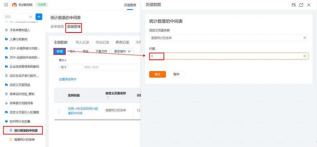
Task: Click the 需要统计的表单 table cell
Action: (116, 111)
